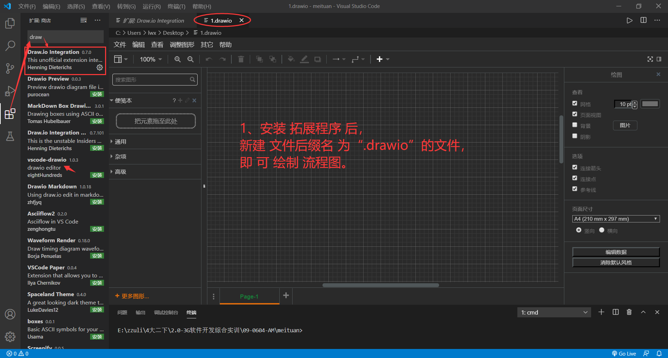Click the 清除默认风格 button

pos(616,262)
